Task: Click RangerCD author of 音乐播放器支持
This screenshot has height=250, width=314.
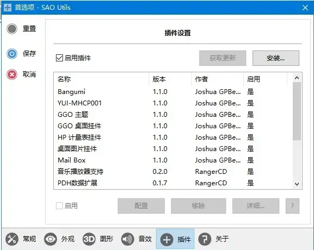Action: coord(211,172)
